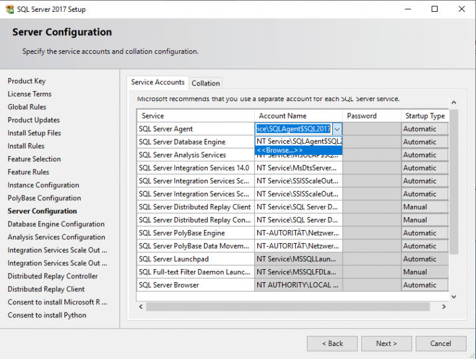The image size is (476, 359).
Task: Open Startup Type for Distributed Replay Client
Action: tap(425, 207)
